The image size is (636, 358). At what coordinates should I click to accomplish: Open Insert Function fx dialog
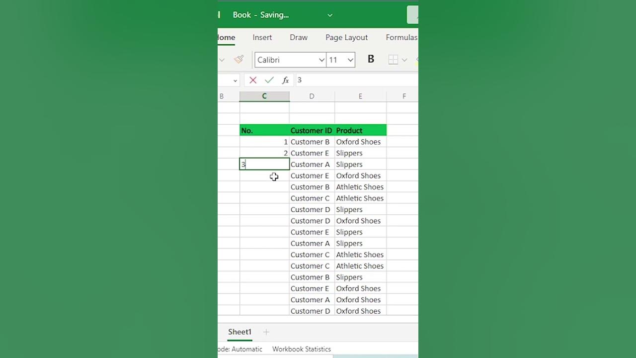coord(285,80)
